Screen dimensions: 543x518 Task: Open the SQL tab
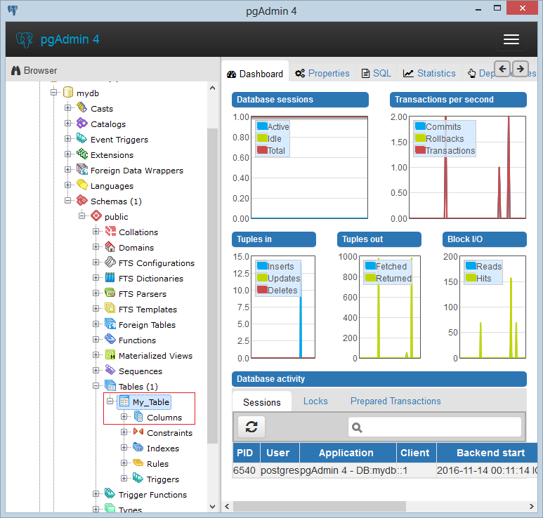pos(377,74)
